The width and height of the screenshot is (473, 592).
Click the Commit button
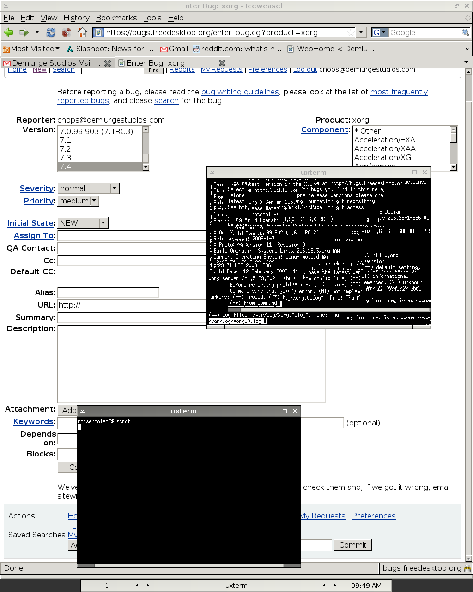(x=352, y=545)
